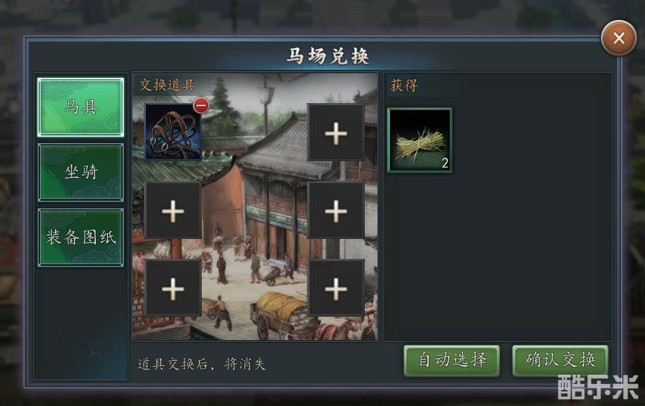This screenshot has height=406, width=645.
Task: Open the fifth exchange plus slot
Action: tap(173, 288)
